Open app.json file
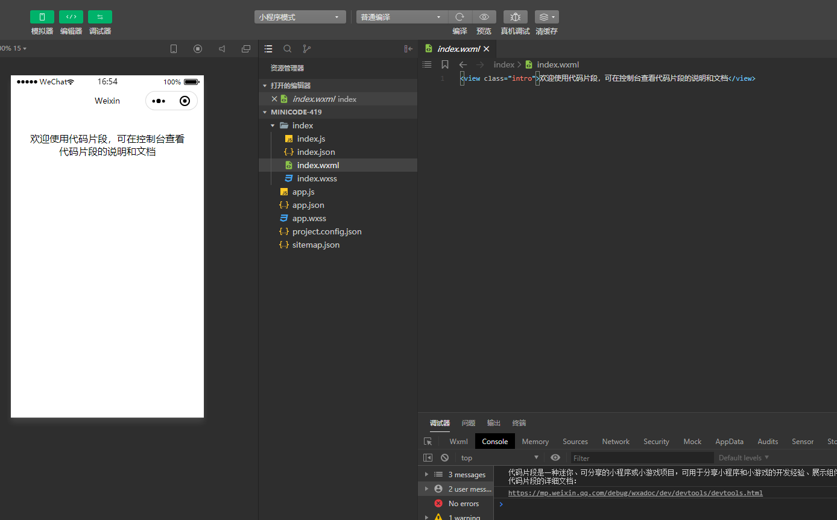Image resolution: width=837 pixels, height=520 pixels. (x=338, y=205)
